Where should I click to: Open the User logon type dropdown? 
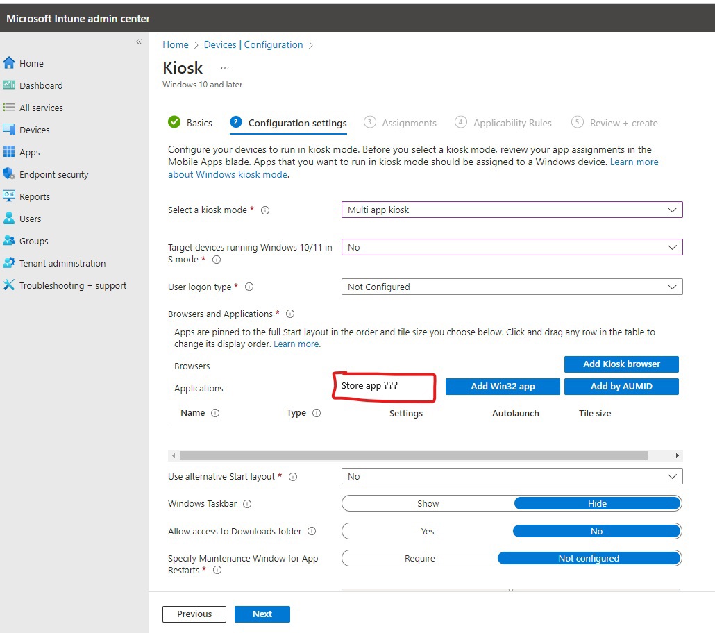(512, 287)
